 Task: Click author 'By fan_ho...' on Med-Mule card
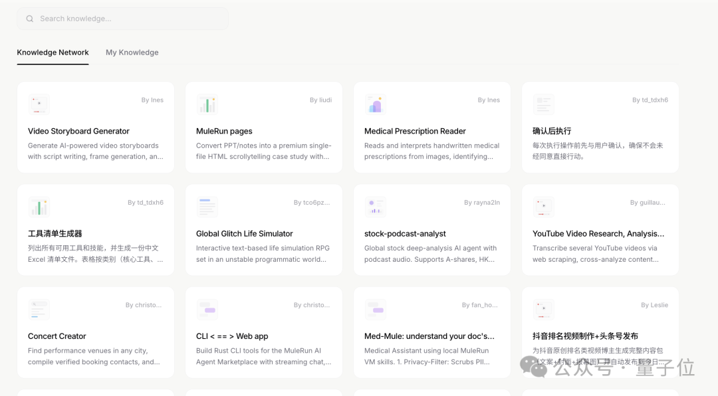click(479, 305)
